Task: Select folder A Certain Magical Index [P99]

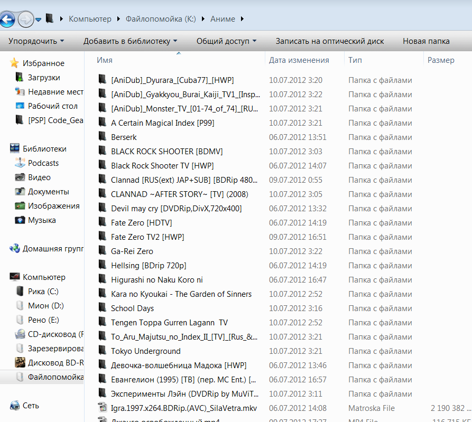Action: (x=163, y=123)
